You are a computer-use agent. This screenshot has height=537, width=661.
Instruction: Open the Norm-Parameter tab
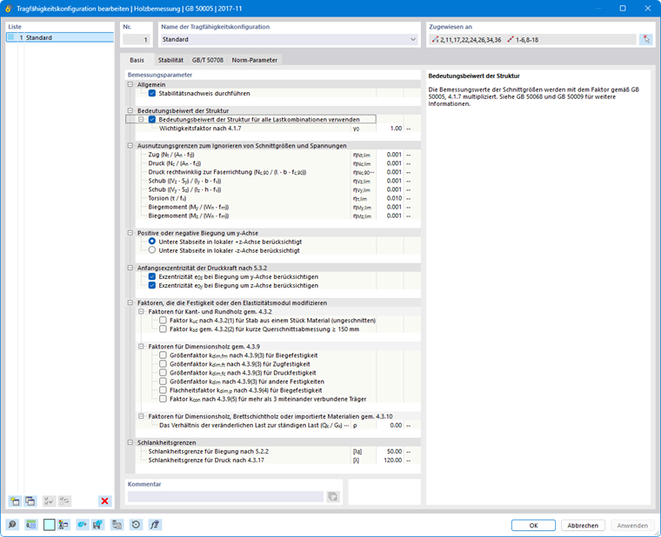coord(255,60)
